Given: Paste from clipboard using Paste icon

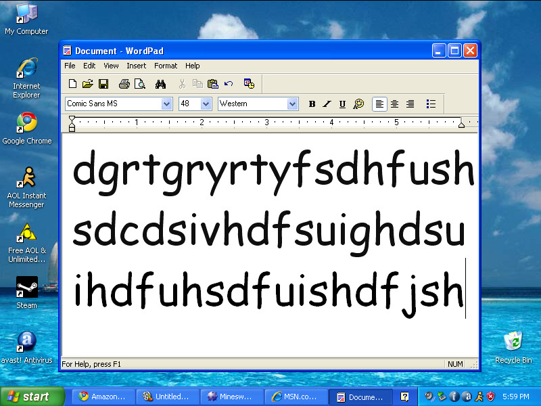Looking at the screenshot, I should click(213, 84).
